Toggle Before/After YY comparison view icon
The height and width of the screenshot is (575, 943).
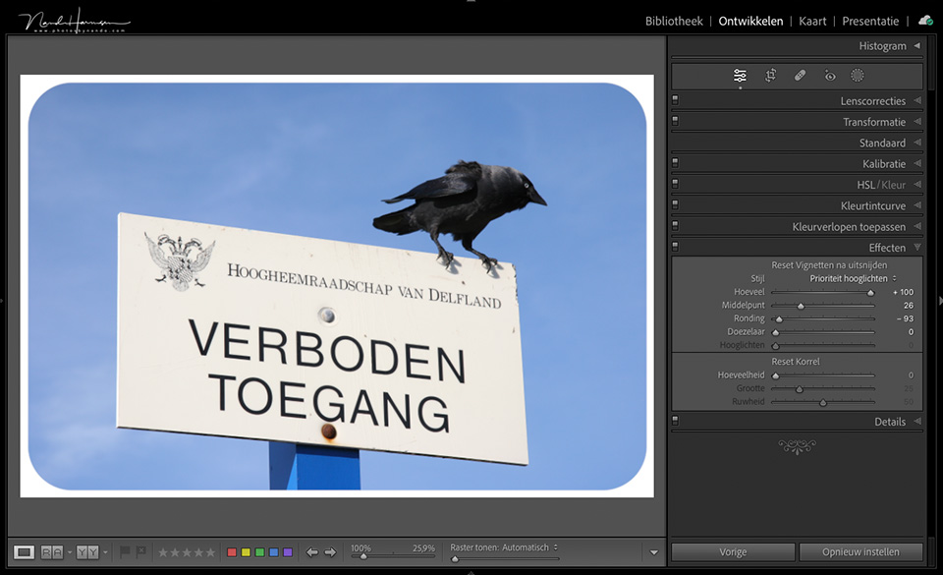click(x=87, y=552)
